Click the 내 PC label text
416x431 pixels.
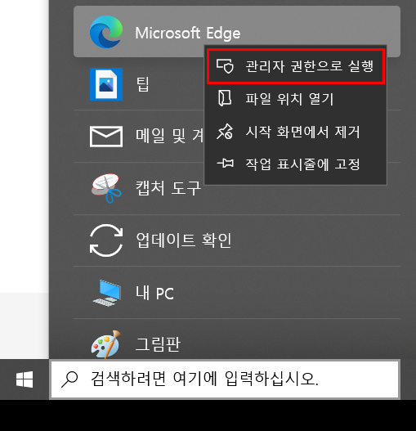[154, 293]
